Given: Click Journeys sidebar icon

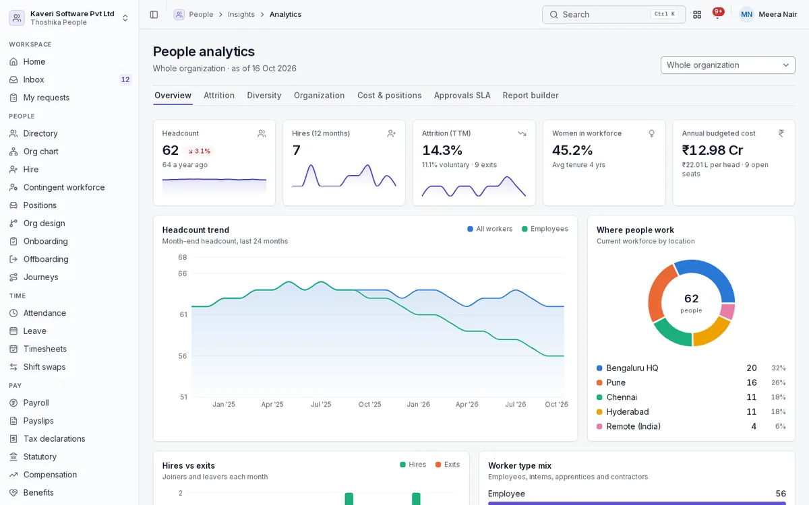Looking at the screenshot, I should [x=13, y=277].
